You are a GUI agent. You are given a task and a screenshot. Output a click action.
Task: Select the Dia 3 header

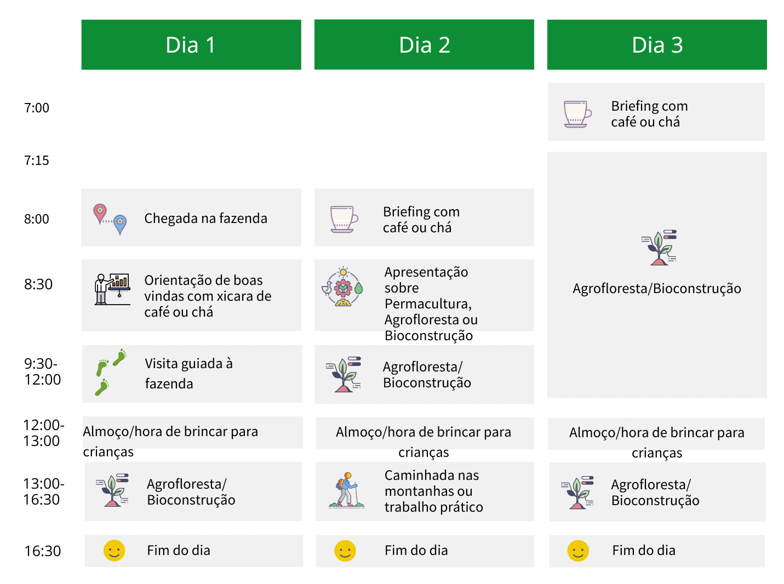coord(657,45)
